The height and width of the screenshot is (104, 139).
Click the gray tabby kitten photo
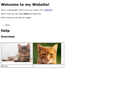[17, 53]
